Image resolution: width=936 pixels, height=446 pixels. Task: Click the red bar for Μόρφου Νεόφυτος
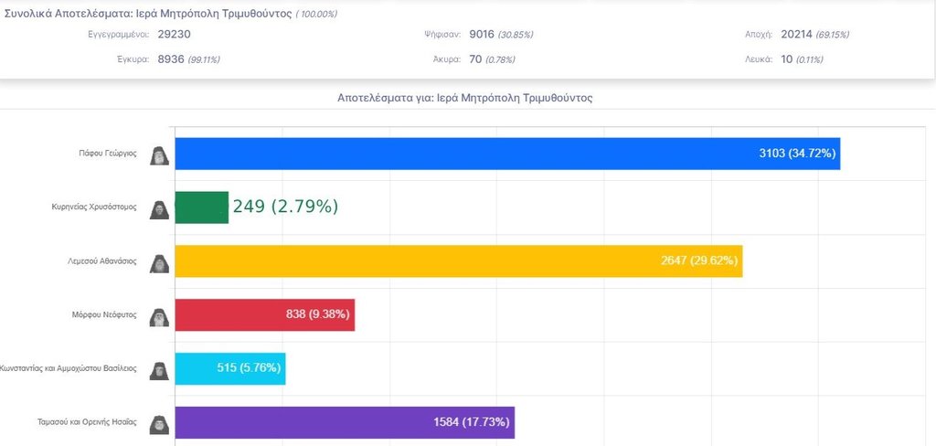tap(265, 314)
